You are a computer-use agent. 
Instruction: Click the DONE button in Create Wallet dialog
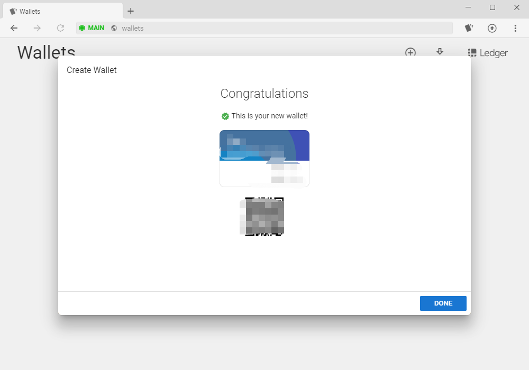tap(443, 303)
